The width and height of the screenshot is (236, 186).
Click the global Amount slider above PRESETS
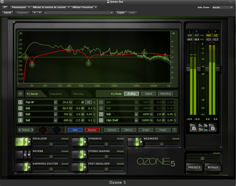[x=203, y=159]
